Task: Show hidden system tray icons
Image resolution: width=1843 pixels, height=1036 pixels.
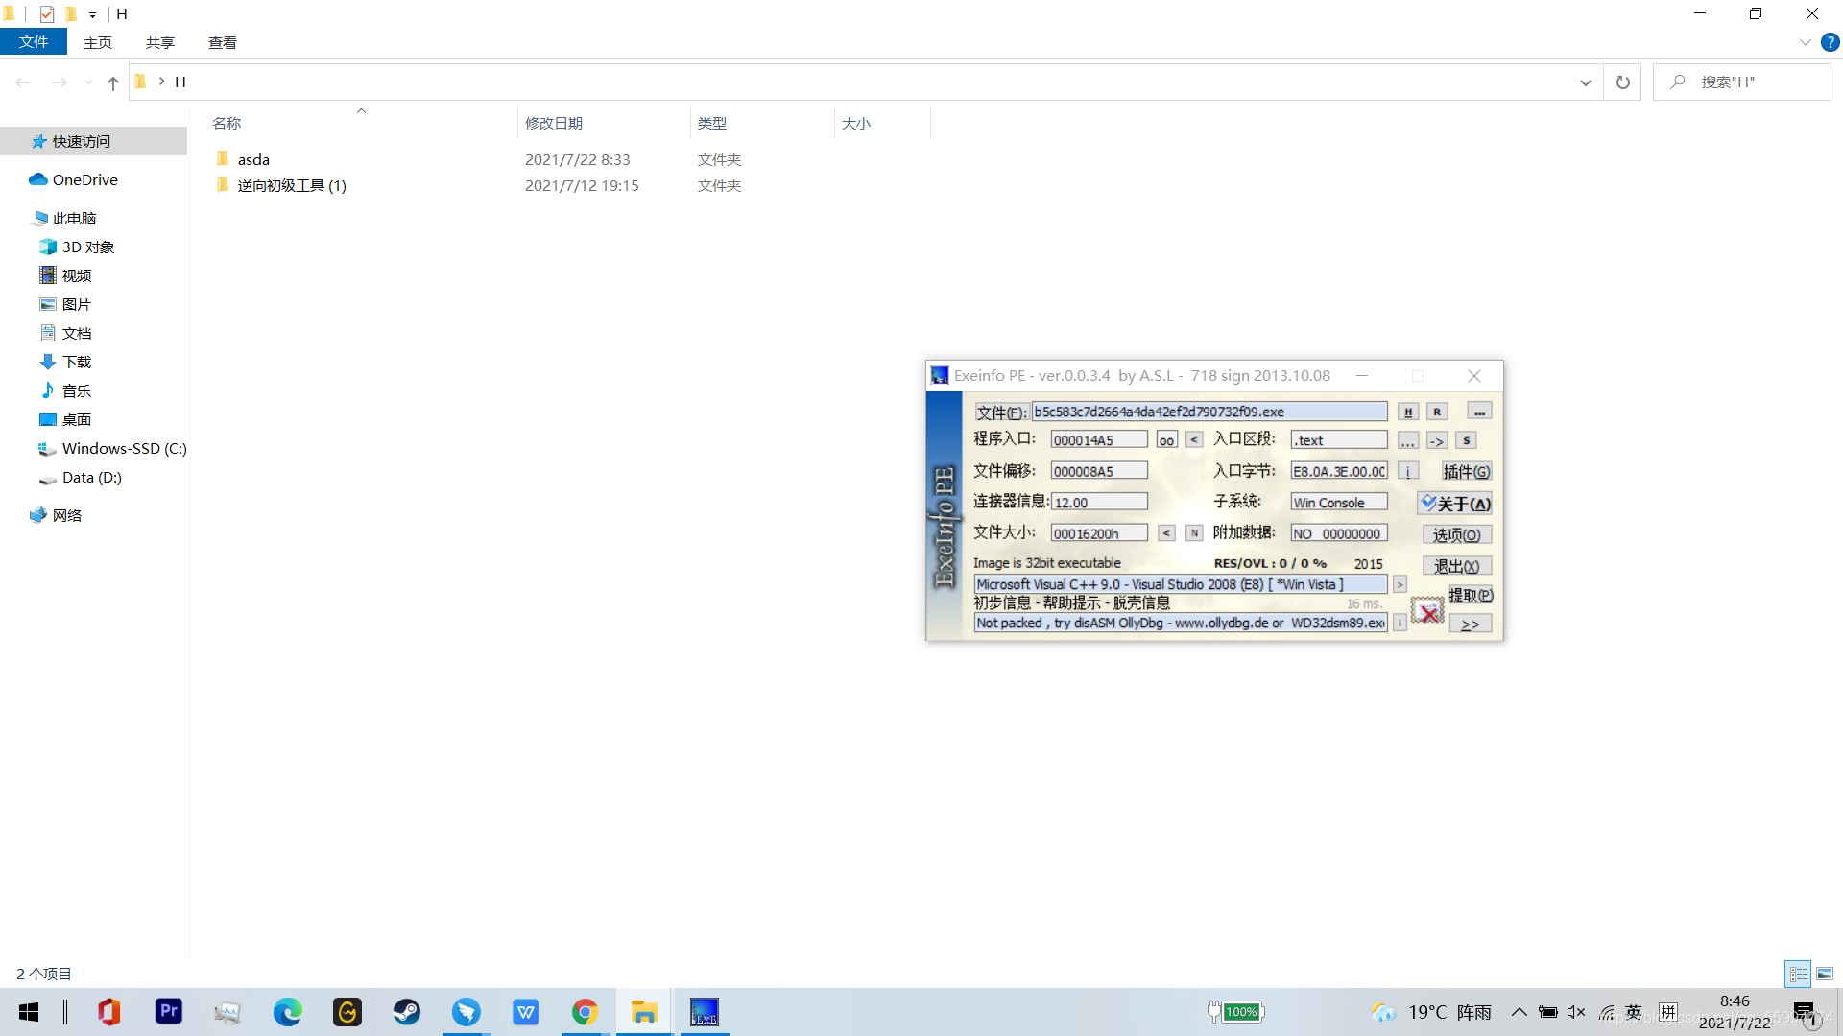Action: coord(1519,1012)
